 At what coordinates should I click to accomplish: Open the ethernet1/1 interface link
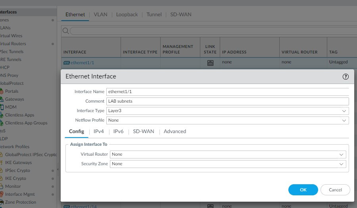pyautogui.click(x=82, y=63)
